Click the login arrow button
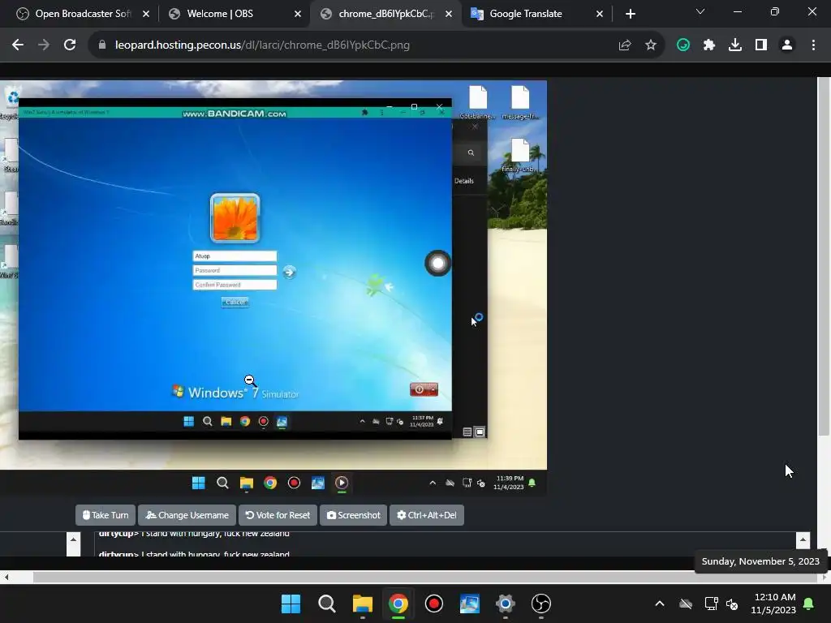This screenshot has height=623, width=831. pyautogui.click(x=289, y=272)
